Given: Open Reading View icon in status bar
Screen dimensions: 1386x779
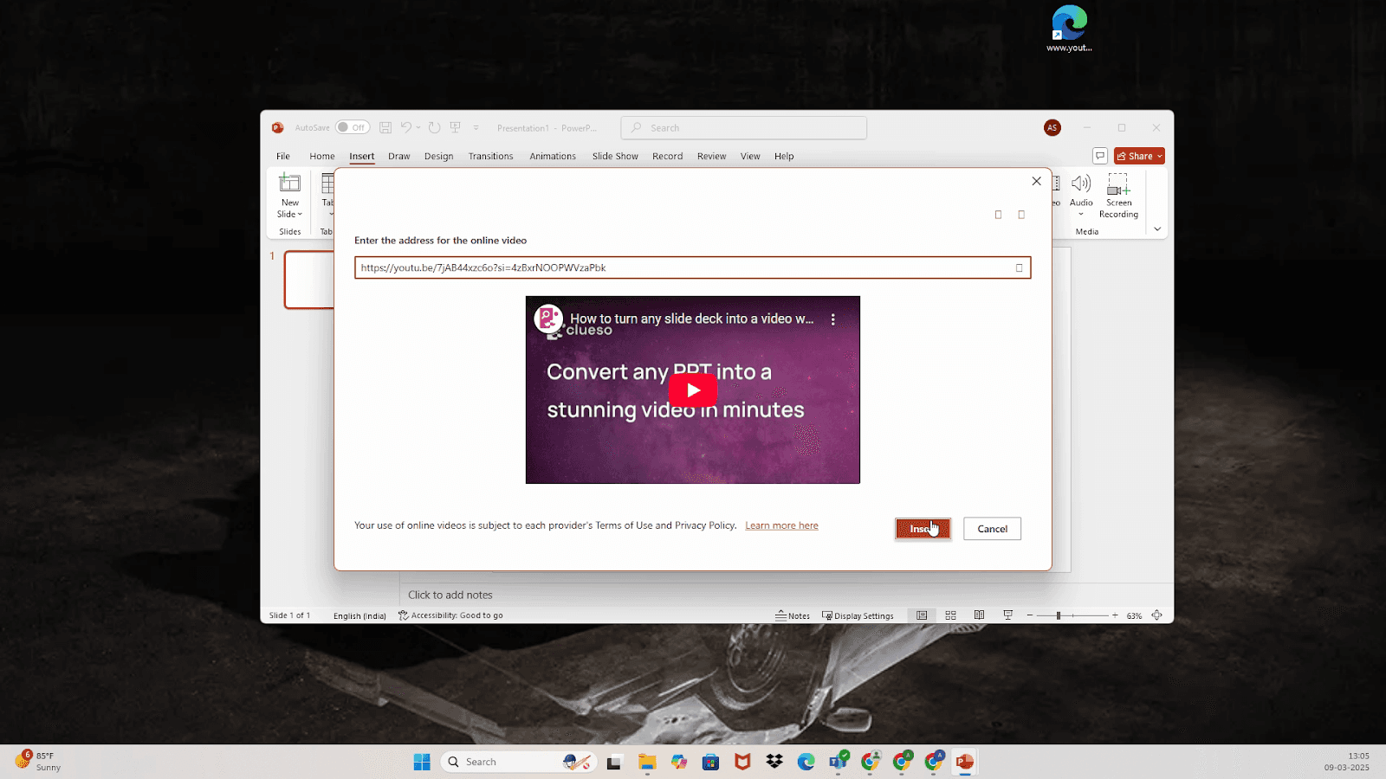Looking at the screenshot, I should 979,615.
